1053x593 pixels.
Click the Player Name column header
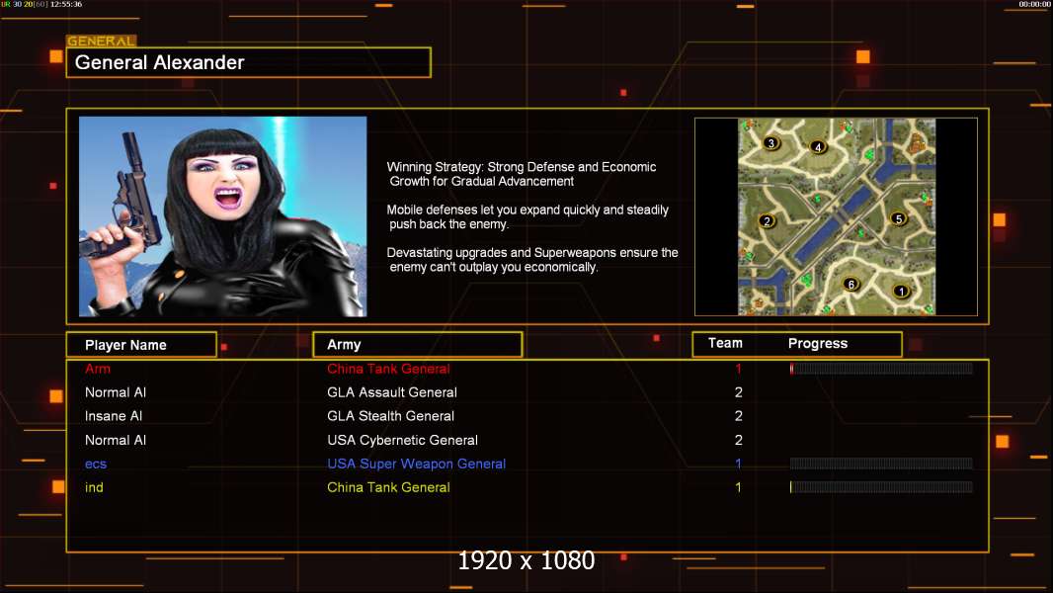141,345
